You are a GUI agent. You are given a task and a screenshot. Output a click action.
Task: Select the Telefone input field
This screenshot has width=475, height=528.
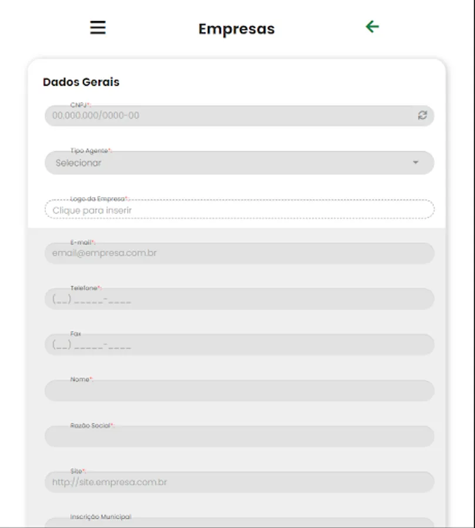239,299
